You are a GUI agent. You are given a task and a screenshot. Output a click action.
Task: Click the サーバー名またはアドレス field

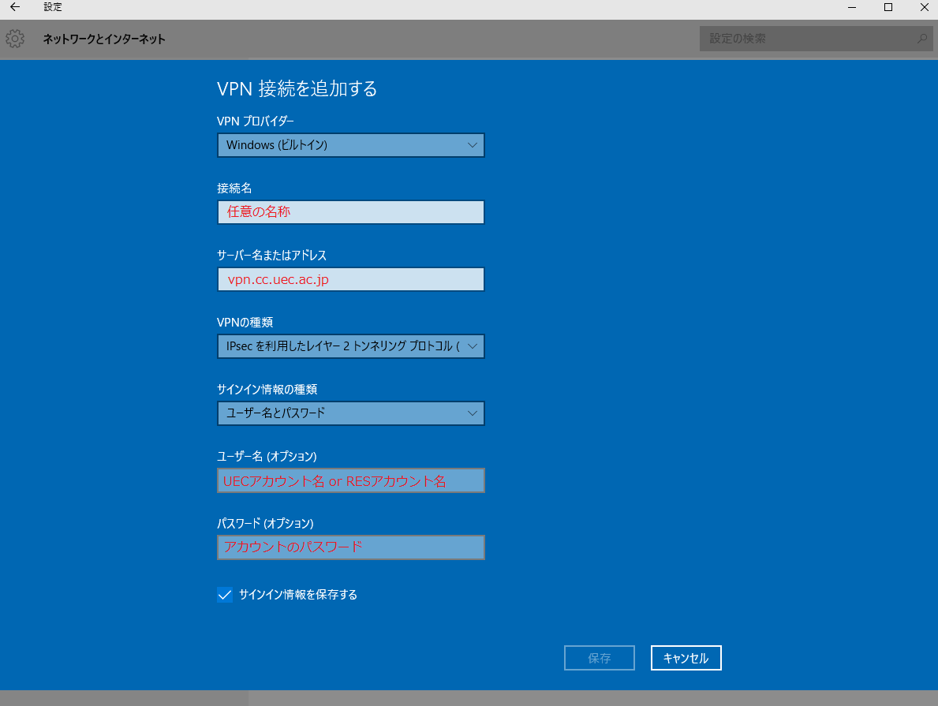tap(350, 279)
